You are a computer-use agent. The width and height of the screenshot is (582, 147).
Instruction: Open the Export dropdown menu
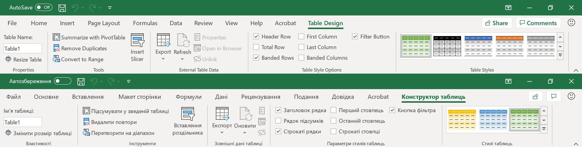[163, 59]
